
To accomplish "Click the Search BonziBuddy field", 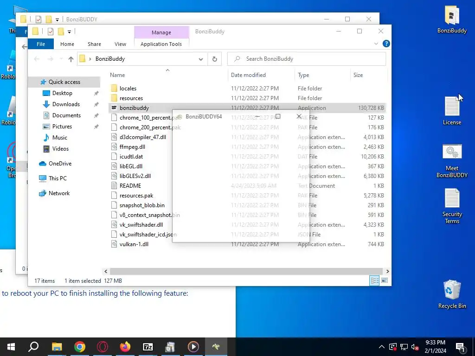I will pyautogui.click(x=307, y=59).
